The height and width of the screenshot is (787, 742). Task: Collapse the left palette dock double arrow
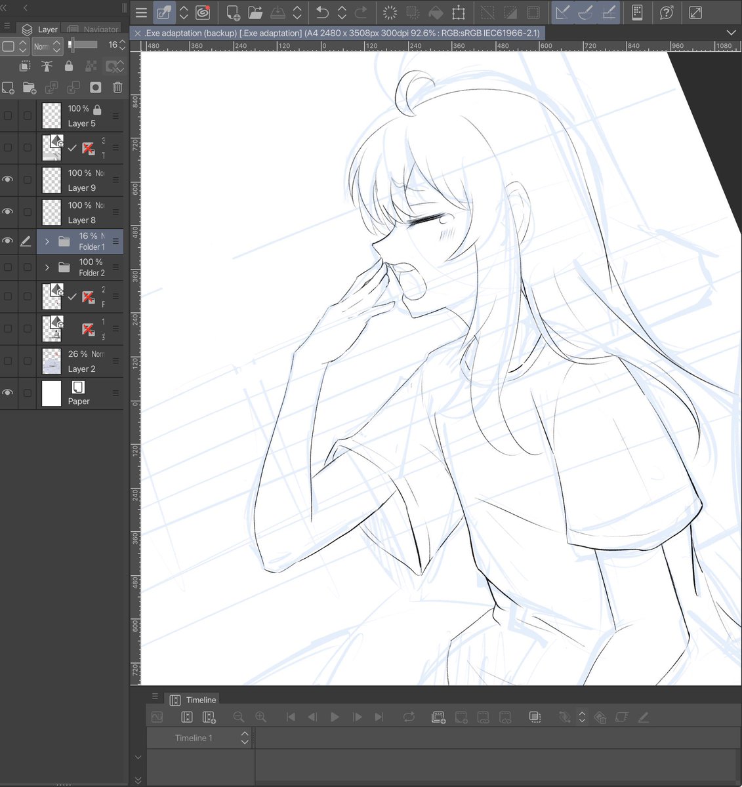click(x=5, y=8)
